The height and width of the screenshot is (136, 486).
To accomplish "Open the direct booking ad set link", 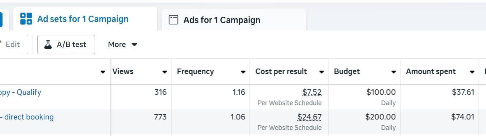I will click(27, 117).
